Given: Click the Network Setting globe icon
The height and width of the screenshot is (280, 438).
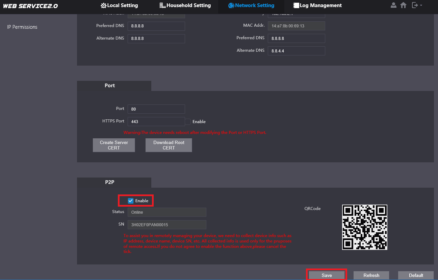Looking at the screenshot, I should pyautogui.click(x=231, y=5).
